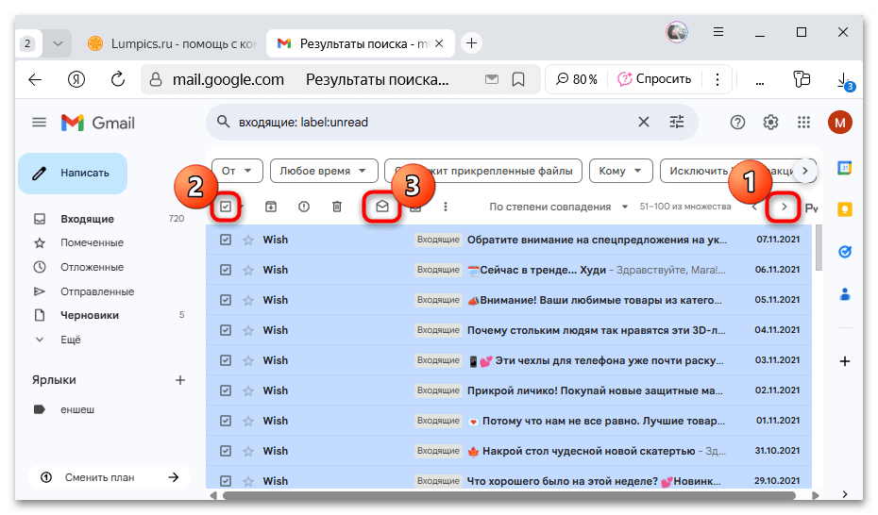The height and width of the screenshot is (515, 878).
Task: Open Google Keep side panel
Action: tap(844, 209)
